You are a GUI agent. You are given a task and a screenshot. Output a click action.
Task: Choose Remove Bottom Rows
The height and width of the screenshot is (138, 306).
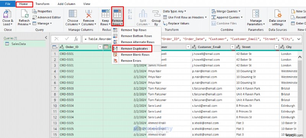137,36
